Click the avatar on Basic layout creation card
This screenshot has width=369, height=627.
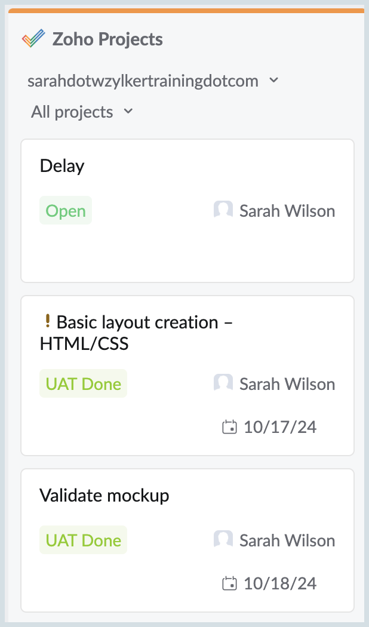click(x=223, y=383)
